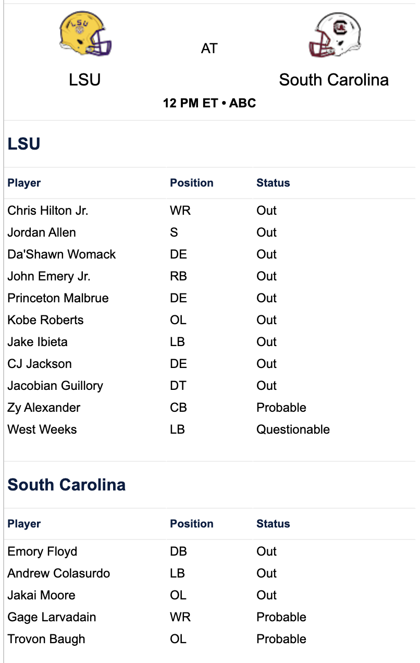Select the South Carolina team name under helmet
This screenshot has height=663, width=420.
click(x=334, y=80)
